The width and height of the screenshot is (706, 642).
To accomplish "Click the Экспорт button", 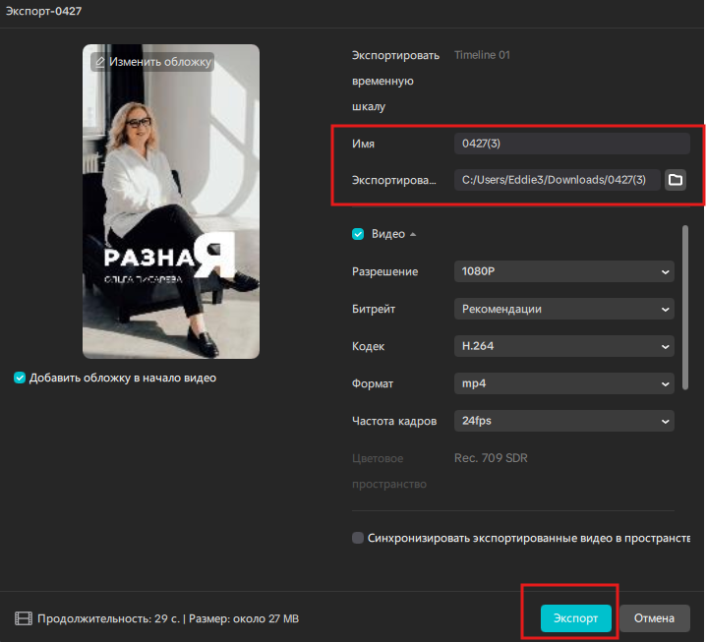I will (x=576, y=618).
